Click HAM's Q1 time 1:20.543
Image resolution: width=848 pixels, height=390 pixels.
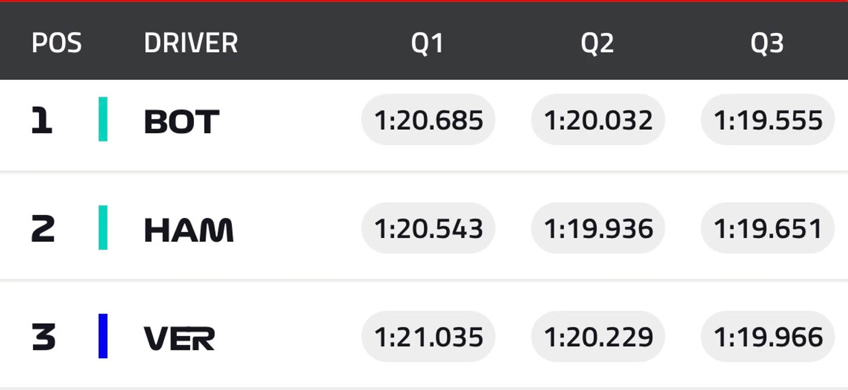pyautogui.click(x=428, y=228)
